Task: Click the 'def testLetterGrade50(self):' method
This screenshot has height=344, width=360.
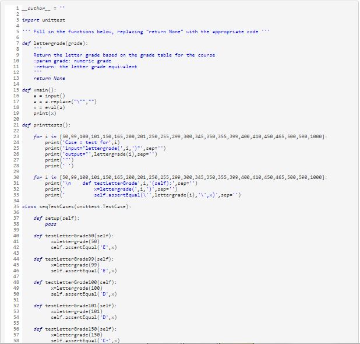Action: 74,235
